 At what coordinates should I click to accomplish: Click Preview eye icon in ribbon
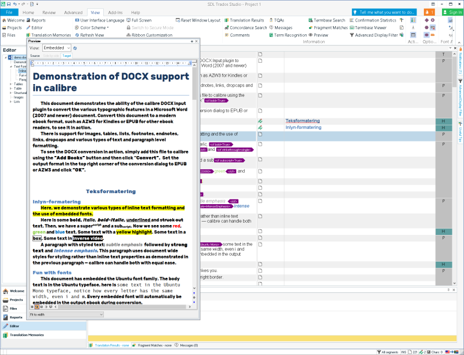tap(318, 35)
